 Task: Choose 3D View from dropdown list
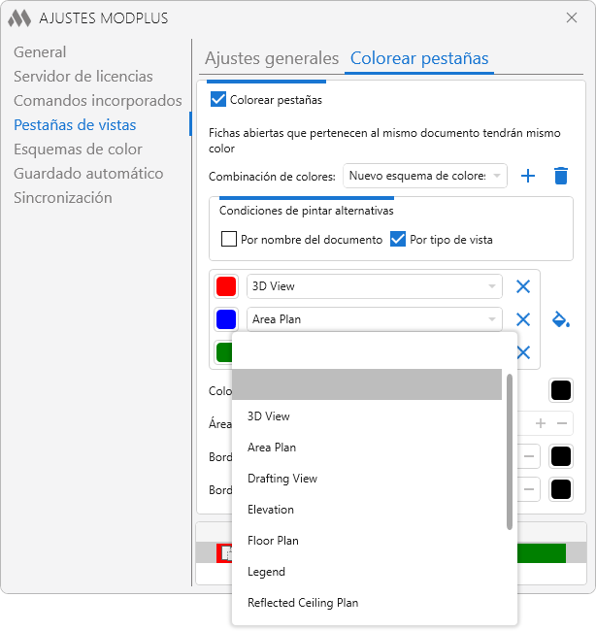(x=367, y=416)
